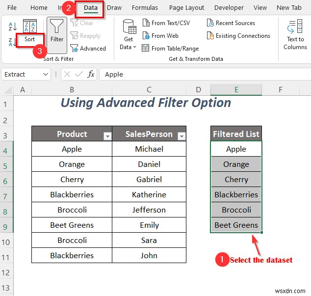Import data From Web
Screen dimensions: 311x296
160,36
